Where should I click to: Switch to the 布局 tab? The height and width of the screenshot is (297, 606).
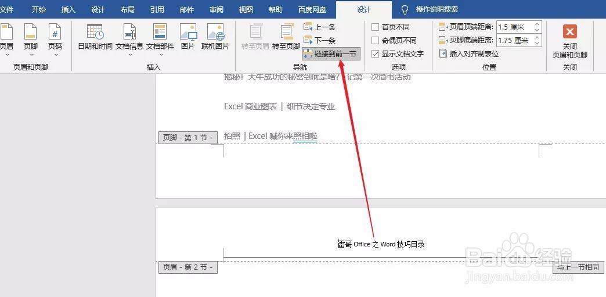(x=128, y=10)
